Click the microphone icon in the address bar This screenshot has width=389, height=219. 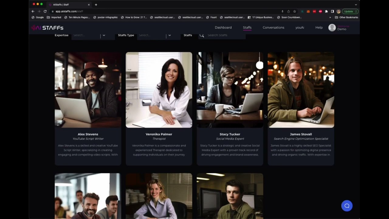tap(282, 11)
